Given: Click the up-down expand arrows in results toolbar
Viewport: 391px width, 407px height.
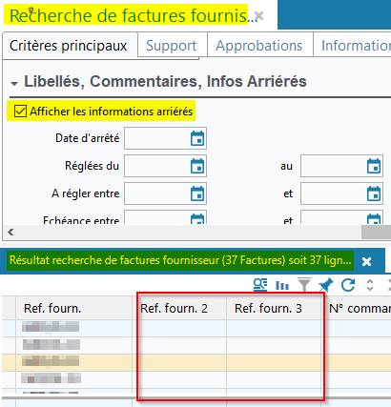Looking at the screenshot, I should tap(370, 285).
